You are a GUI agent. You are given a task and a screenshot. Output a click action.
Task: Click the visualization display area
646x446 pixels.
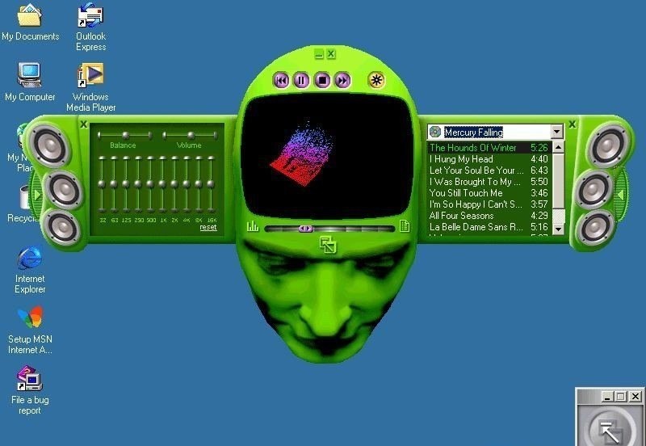click(x=328, y=158)
